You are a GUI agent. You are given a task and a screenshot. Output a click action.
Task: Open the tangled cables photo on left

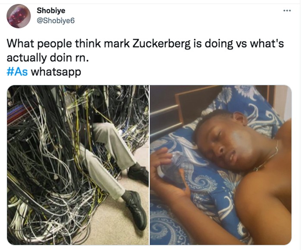pos(78,165)
